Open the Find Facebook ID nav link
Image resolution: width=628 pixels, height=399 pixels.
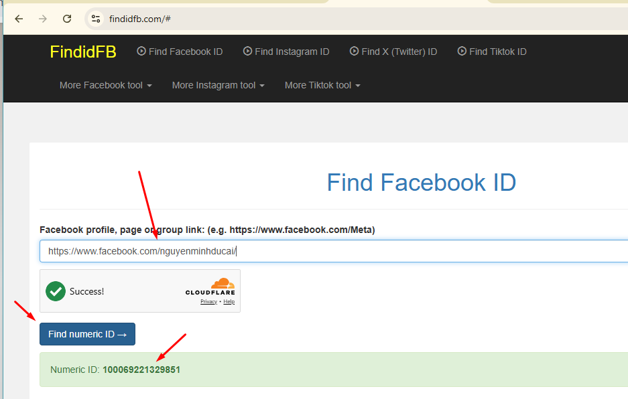click(180, 52)
